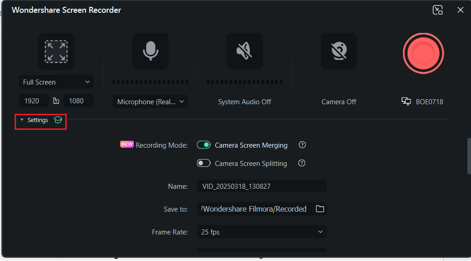Start recording with the red record button
The height and width of the screenshot is (261, 471).
(x=423, y=53)
